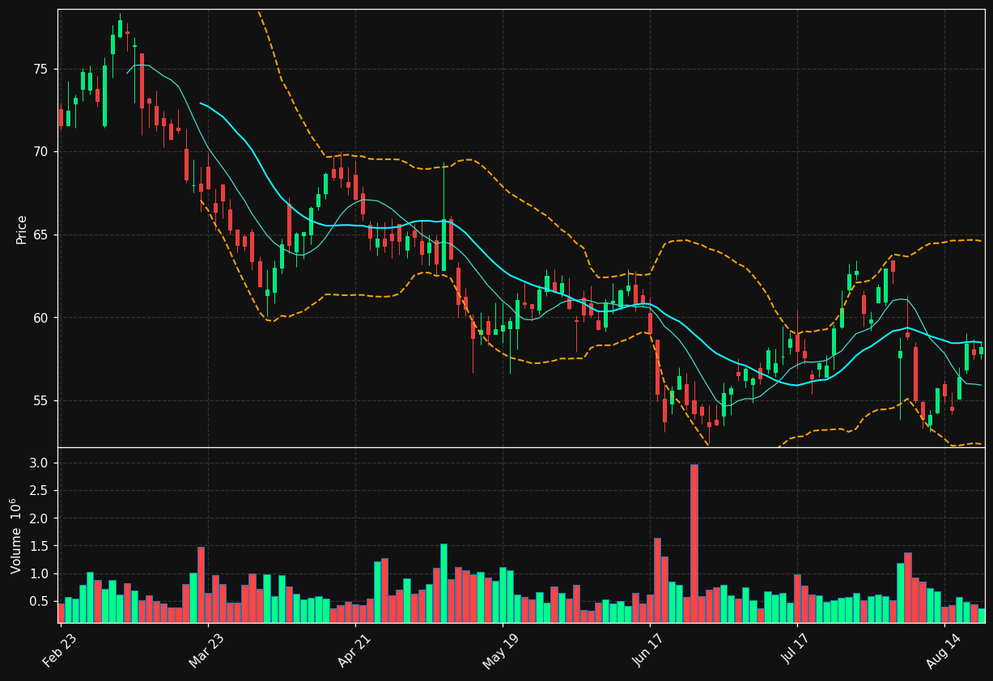
Task: Select the 60 price tick label
Action: point(40,318)
